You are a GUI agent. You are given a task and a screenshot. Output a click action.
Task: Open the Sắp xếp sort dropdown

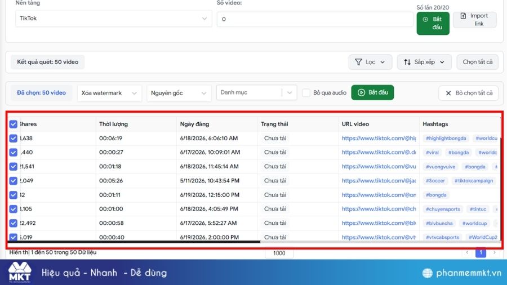pyautogui.click(x=424, y=62)
